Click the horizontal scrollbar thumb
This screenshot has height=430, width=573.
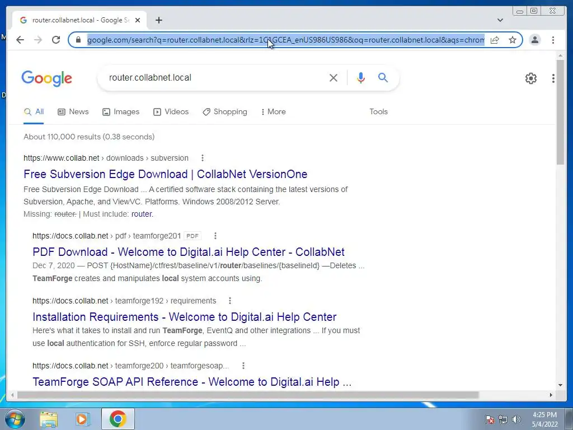tap(248, 395)
